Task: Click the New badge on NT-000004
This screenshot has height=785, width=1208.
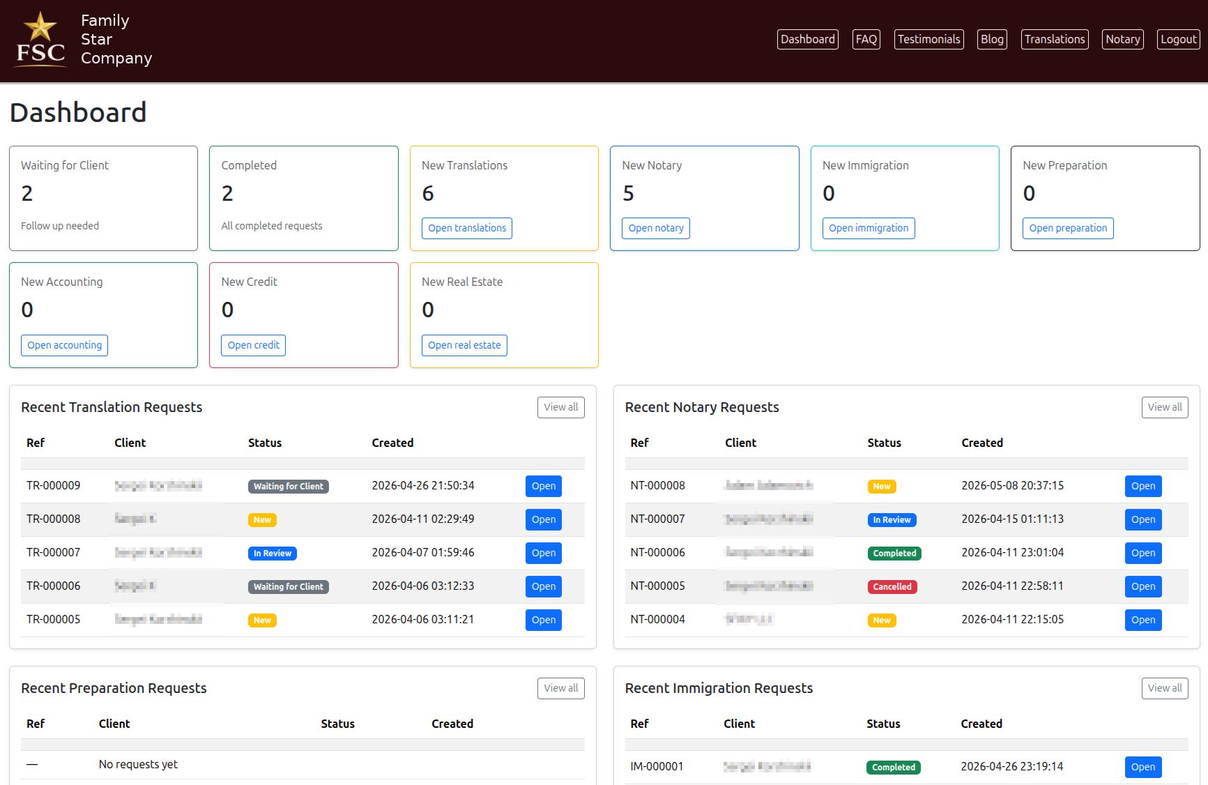Action: pos(882,620)
